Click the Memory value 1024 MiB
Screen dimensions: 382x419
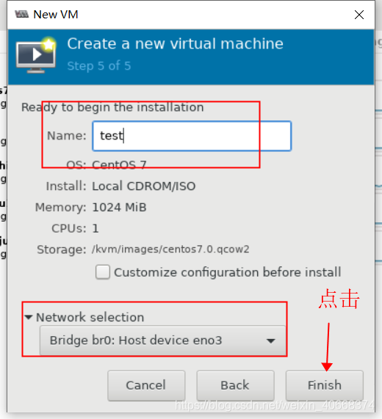119,208
